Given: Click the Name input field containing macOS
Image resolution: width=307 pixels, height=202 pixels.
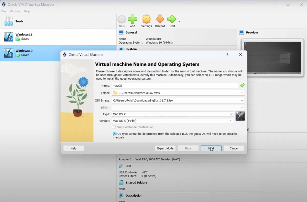Looking at the screenshot, I should pyautogui.click(x=175, y=86).
